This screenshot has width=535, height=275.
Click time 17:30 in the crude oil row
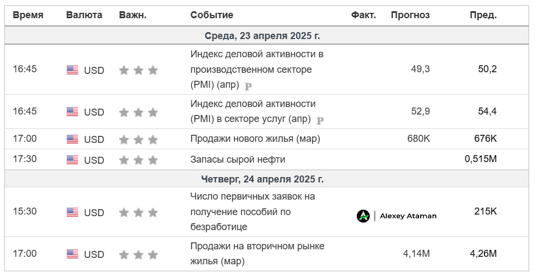(25, 159)
